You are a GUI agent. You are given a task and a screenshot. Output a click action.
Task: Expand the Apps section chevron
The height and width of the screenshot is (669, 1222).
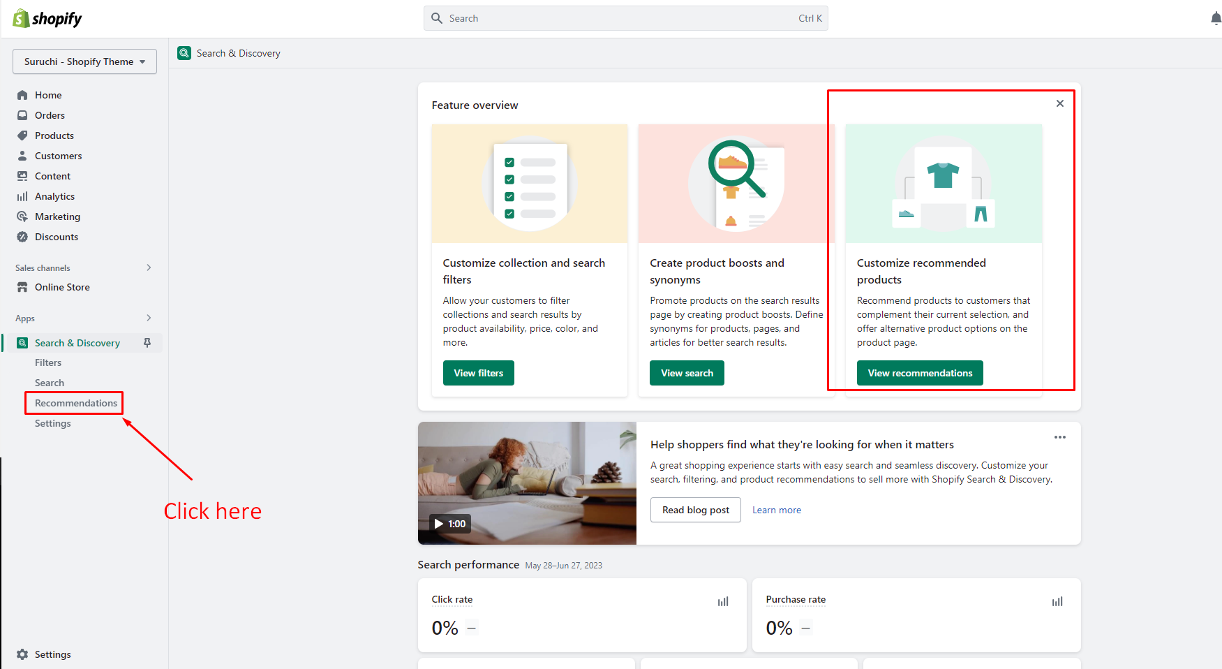click(149, 318)
